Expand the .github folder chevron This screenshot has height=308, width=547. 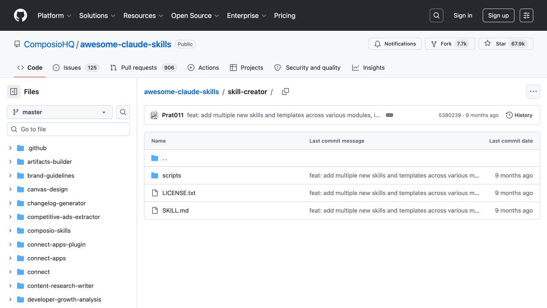pos(10,148)
